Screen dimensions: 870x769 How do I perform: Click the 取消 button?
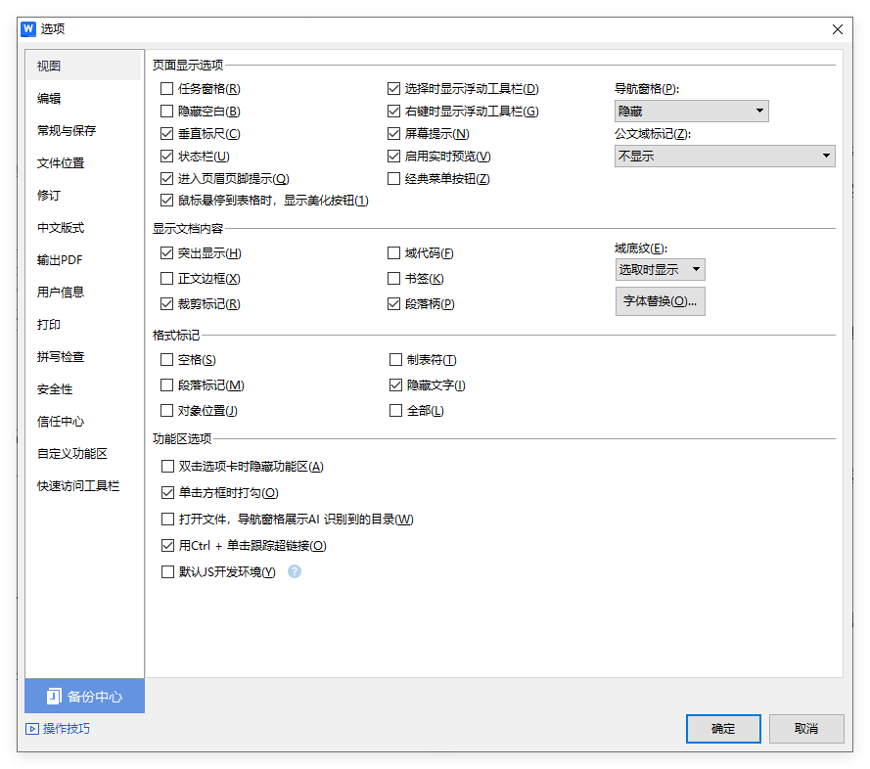(806, 729)
